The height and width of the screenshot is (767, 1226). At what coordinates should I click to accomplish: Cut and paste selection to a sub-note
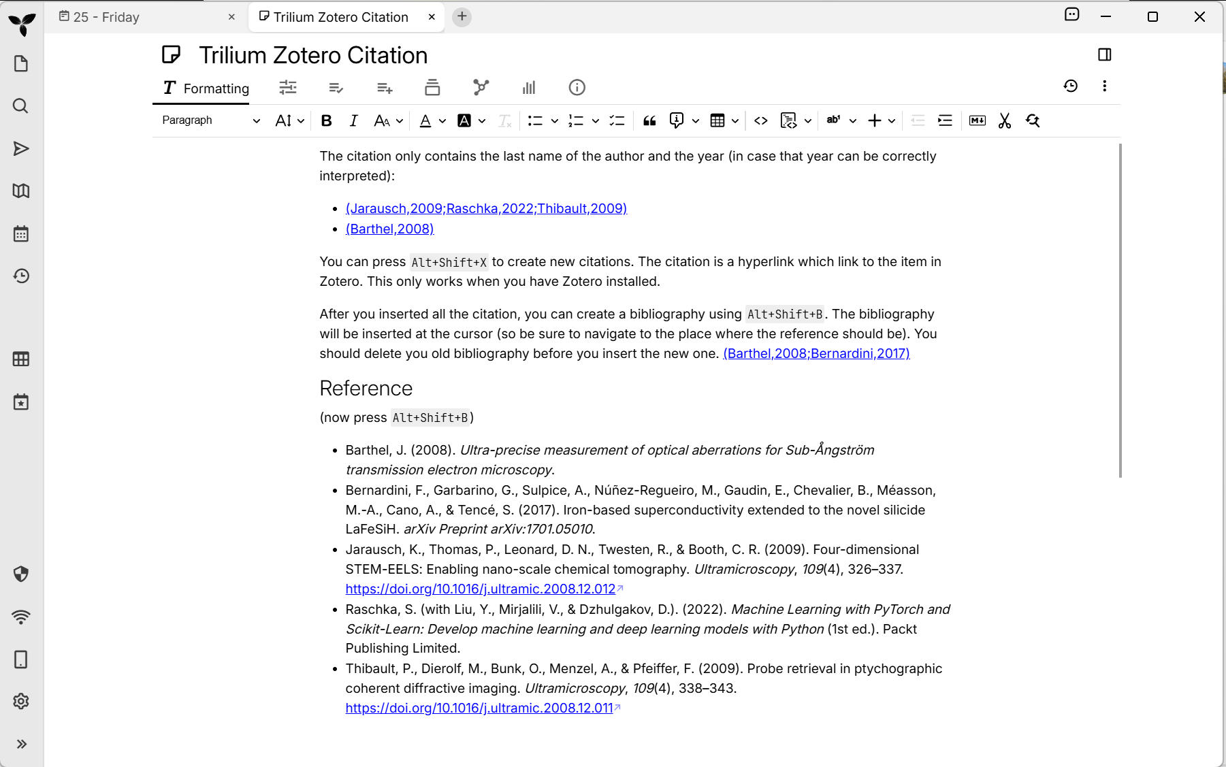[1005, 120]
